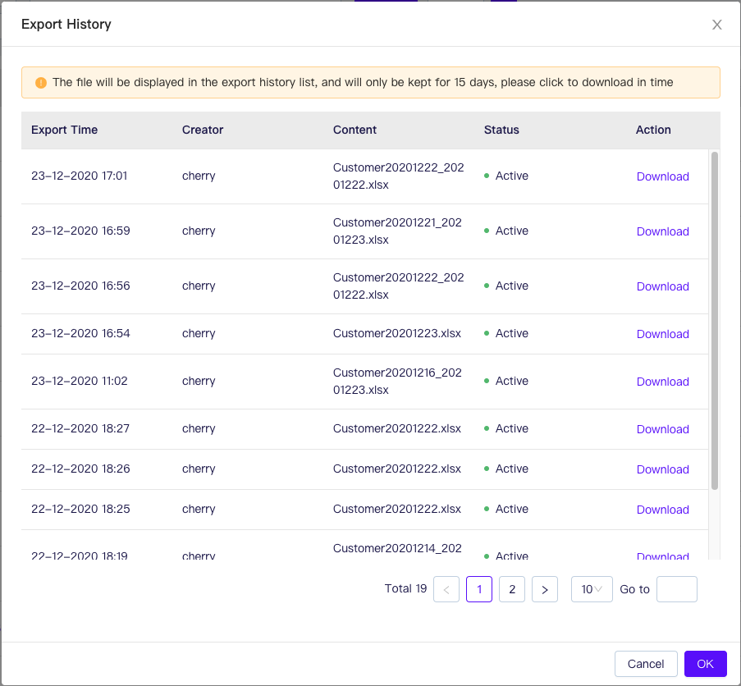Download the export from 22-12-2020 18:26

(x=662, y=469)
